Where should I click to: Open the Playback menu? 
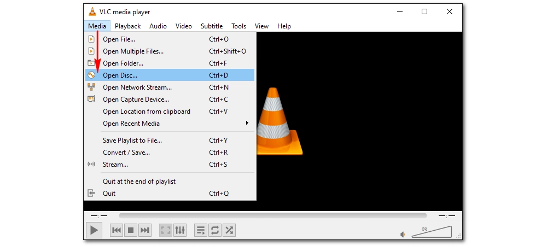point(127,26)
